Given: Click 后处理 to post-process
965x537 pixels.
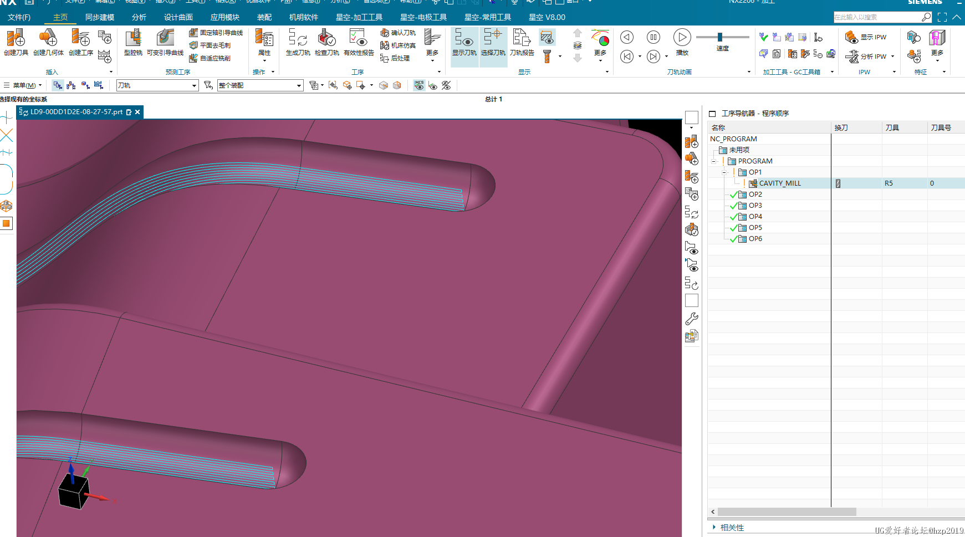Looking at the screenshot, I should point(395,58).
